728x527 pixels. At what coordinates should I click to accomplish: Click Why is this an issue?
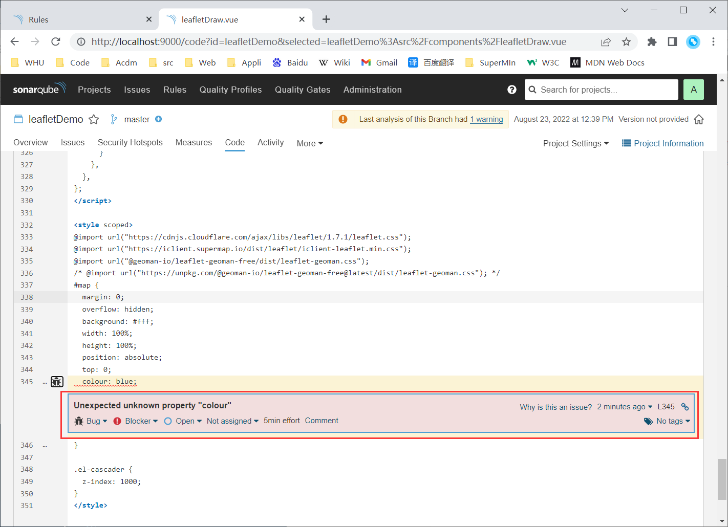tap(556, 407)
